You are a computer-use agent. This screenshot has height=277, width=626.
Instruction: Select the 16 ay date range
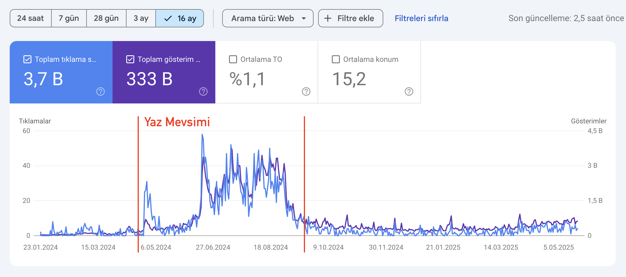point(180,18)
